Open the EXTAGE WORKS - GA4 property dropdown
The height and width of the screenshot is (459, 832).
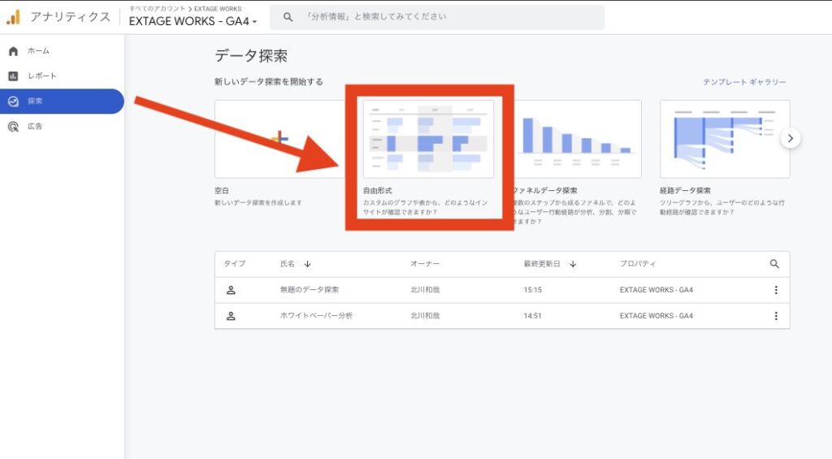(x=193, y=21)
